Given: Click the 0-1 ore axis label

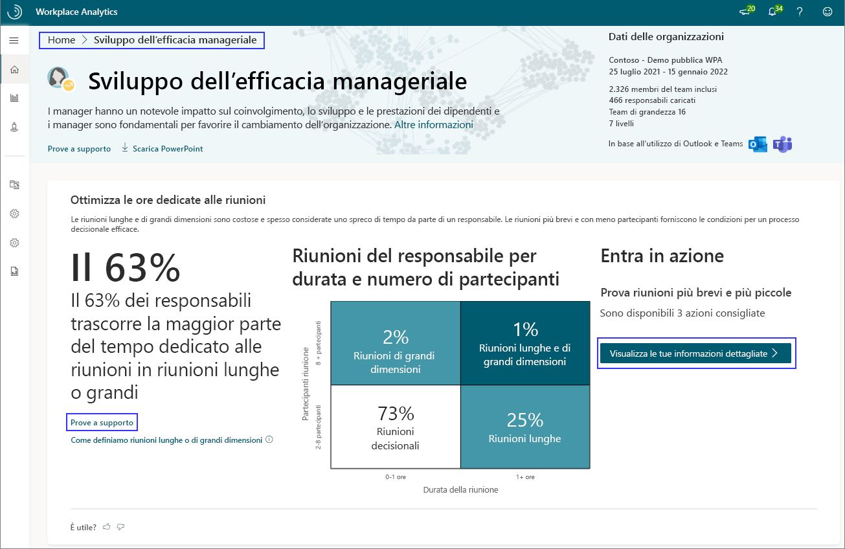Looking at the screenshot, I should [395, 476].
